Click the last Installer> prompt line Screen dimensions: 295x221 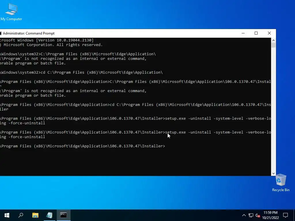(x=82, y=146)
